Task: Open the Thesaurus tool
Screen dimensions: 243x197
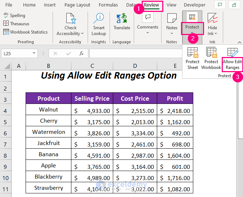Action: (6, 23)
